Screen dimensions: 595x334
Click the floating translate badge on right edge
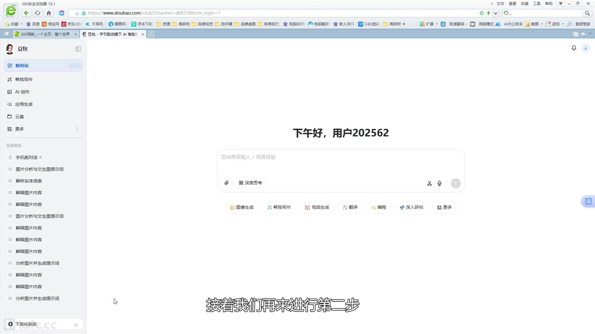tap(588, 201)
